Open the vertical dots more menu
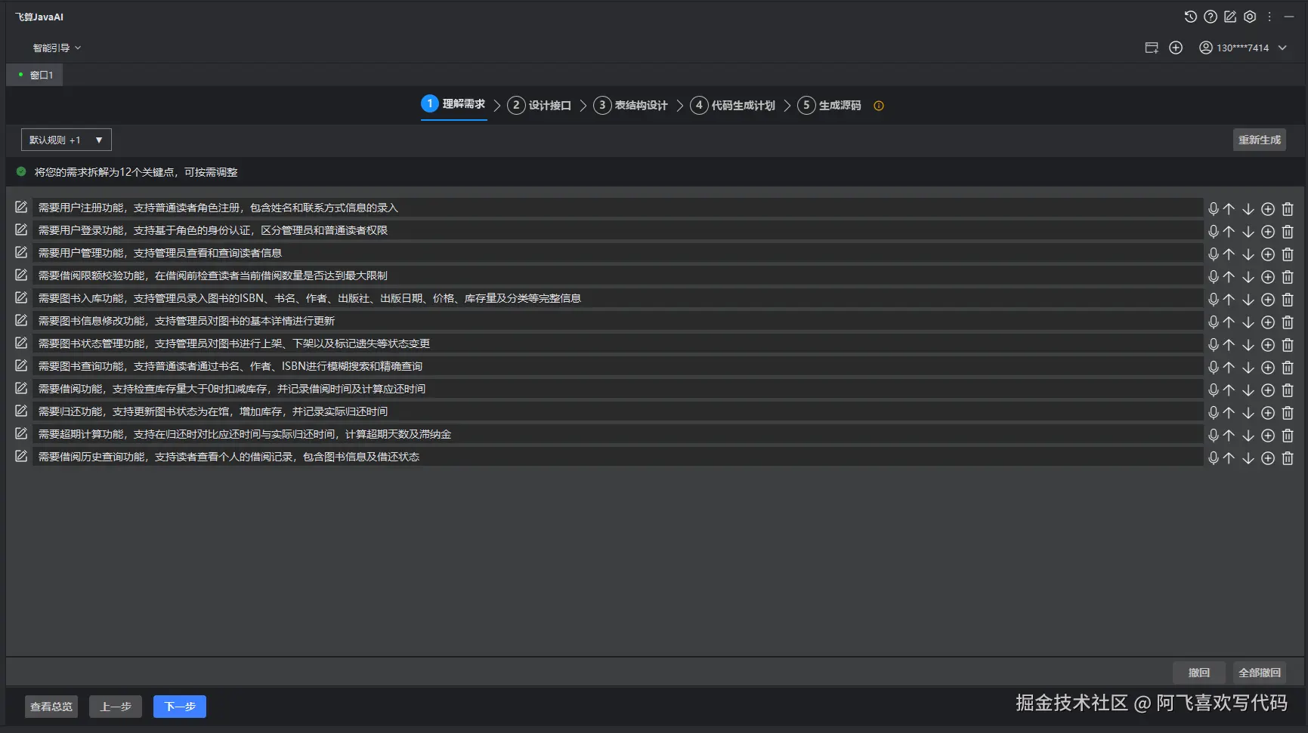The height and width of the screenshot is (733, 1308). pos(1269,17)
